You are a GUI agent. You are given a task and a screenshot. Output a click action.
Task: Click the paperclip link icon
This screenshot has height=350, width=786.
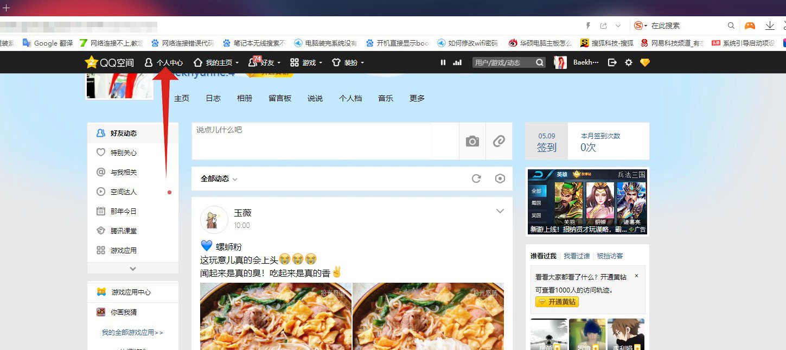499,141
